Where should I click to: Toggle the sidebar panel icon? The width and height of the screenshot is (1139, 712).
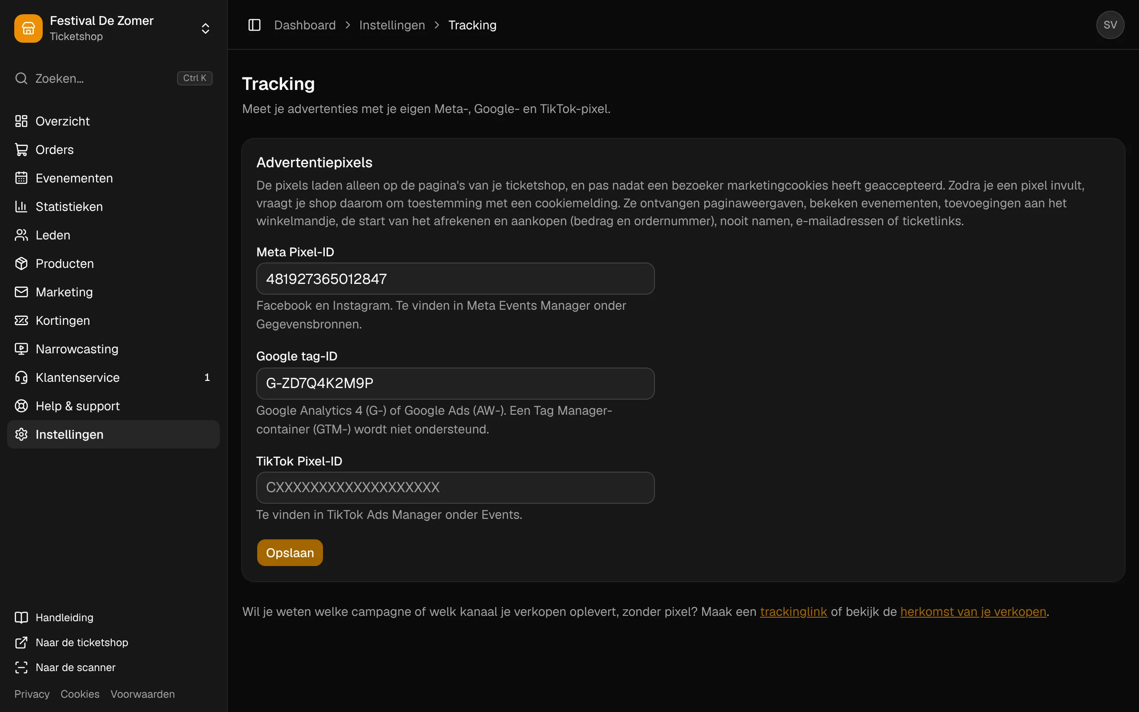[254, 25]
